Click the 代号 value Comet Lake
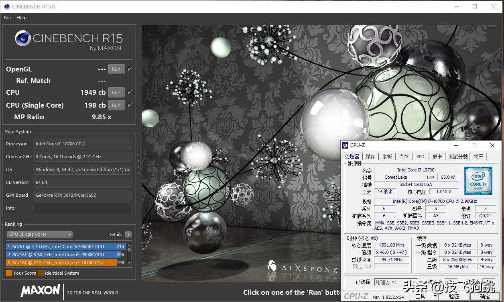The image size is (504, 302). (396, 177)
